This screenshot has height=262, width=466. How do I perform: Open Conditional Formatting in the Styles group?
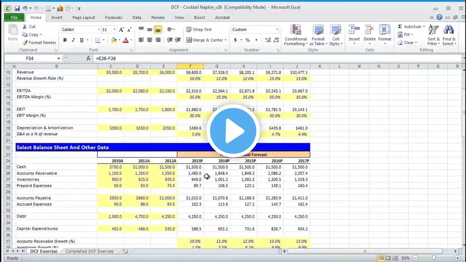click(x=296, y=35)
